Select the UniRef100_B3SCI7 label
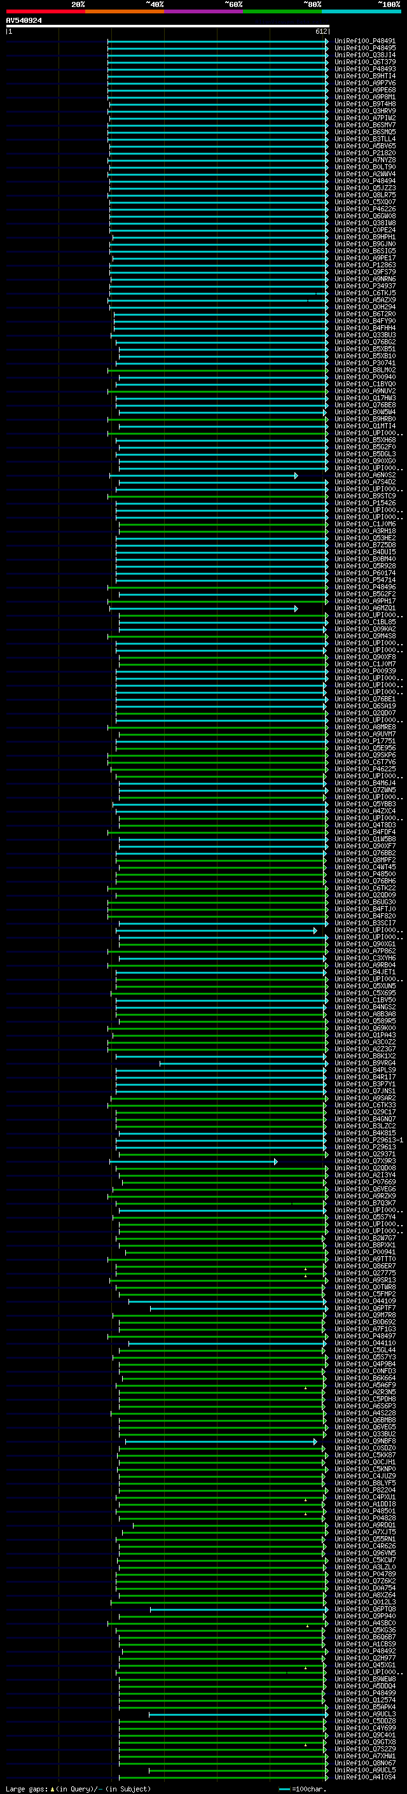This screenshot has height=1794, width=407. click(x=364, y=923)
